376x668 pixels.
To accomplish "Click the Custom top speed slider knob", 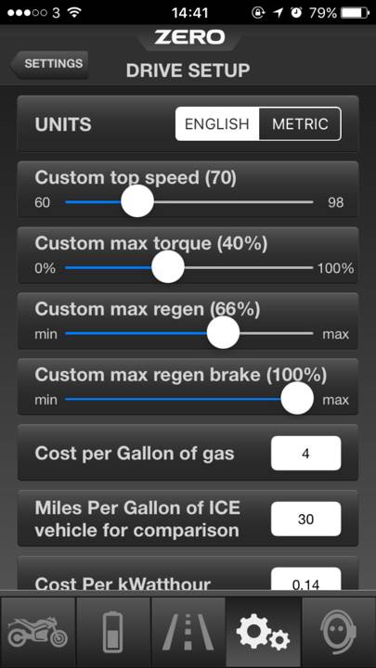I will [x=137, y=201].
